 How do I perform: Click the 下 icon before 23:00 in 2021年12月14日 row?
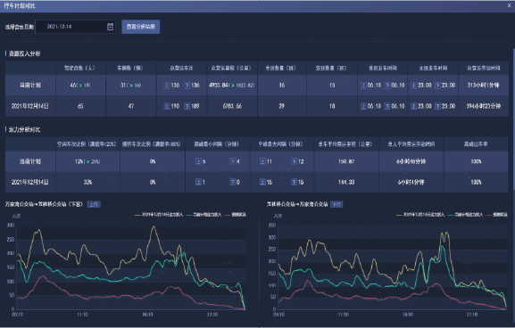(437, 106)
